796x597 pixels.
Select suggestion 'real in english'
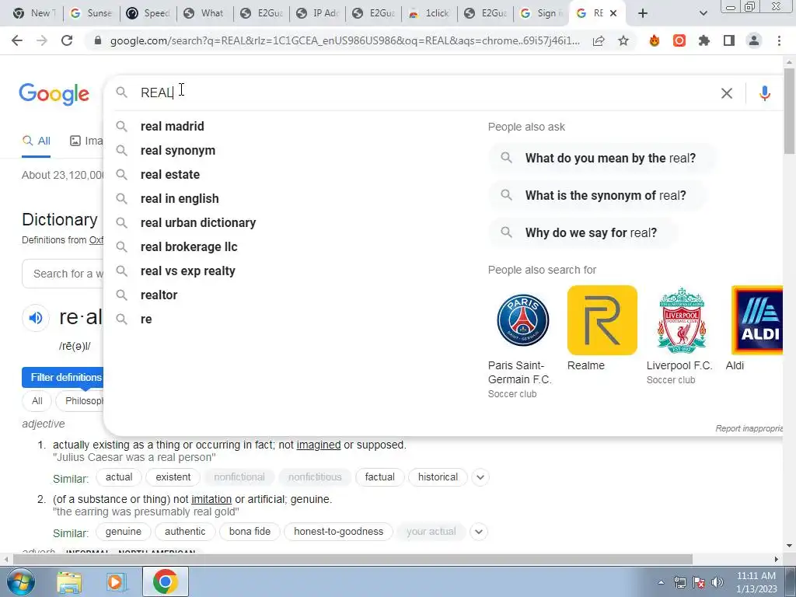coord(180,198)
